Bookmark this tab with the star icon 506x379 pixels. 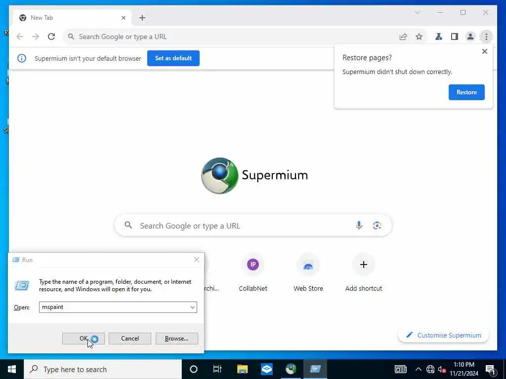point(419,37)
